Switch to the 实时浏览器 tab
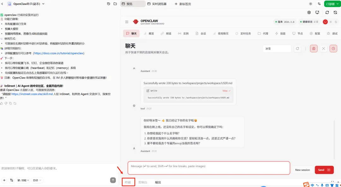 click(157, 4)
